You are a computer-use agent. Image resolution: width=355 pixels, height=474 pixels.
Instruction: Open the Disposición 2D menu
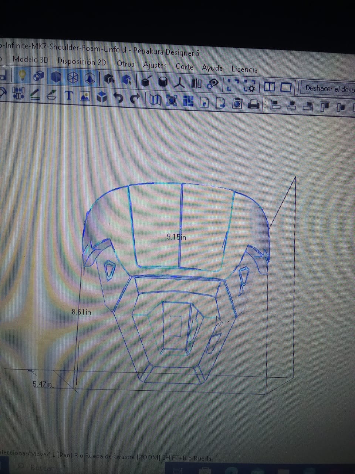coord(81,62)
